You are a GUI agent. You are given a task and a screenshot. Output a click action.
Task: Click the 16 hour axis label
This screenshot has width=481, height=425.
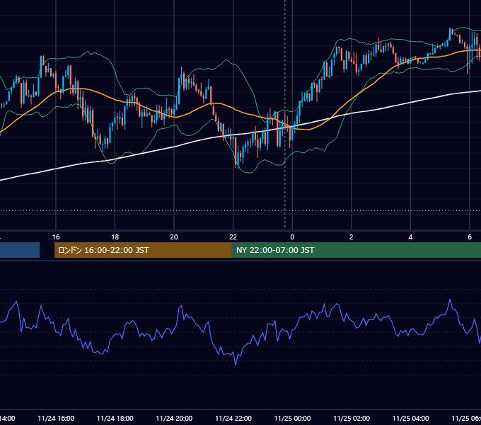56,237
